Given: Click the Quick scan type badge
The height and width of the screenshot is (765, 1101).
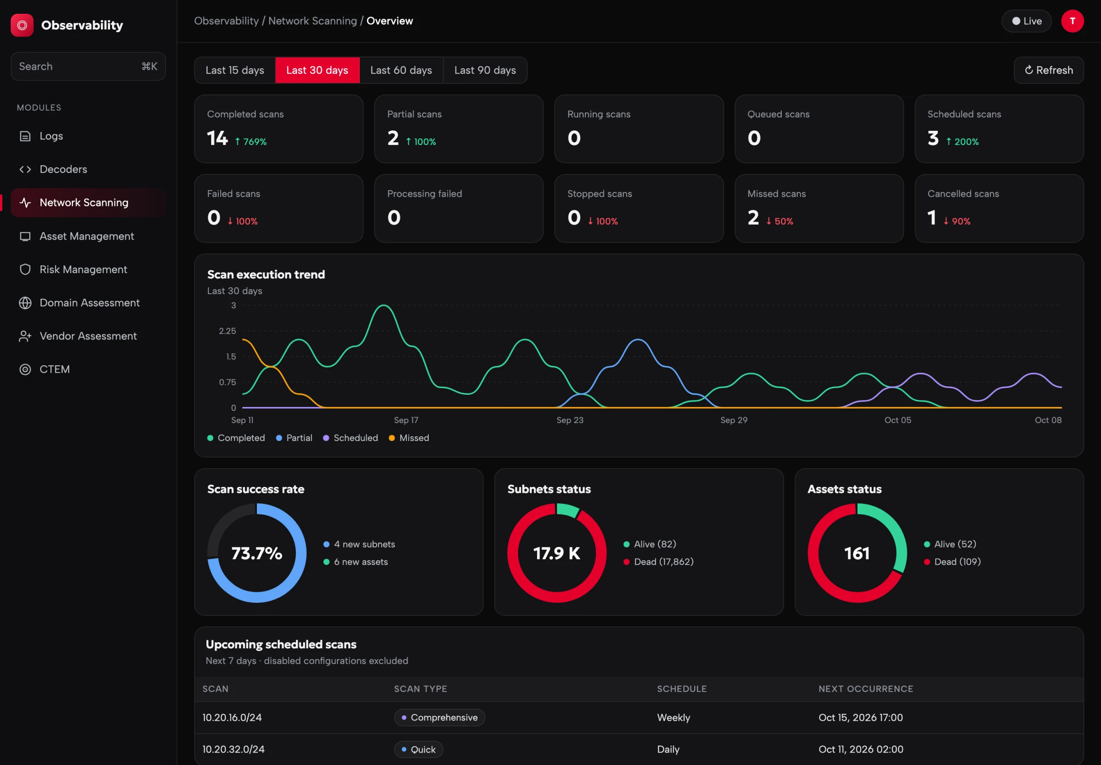Looking at the screenshot, I should click(418, 749).
